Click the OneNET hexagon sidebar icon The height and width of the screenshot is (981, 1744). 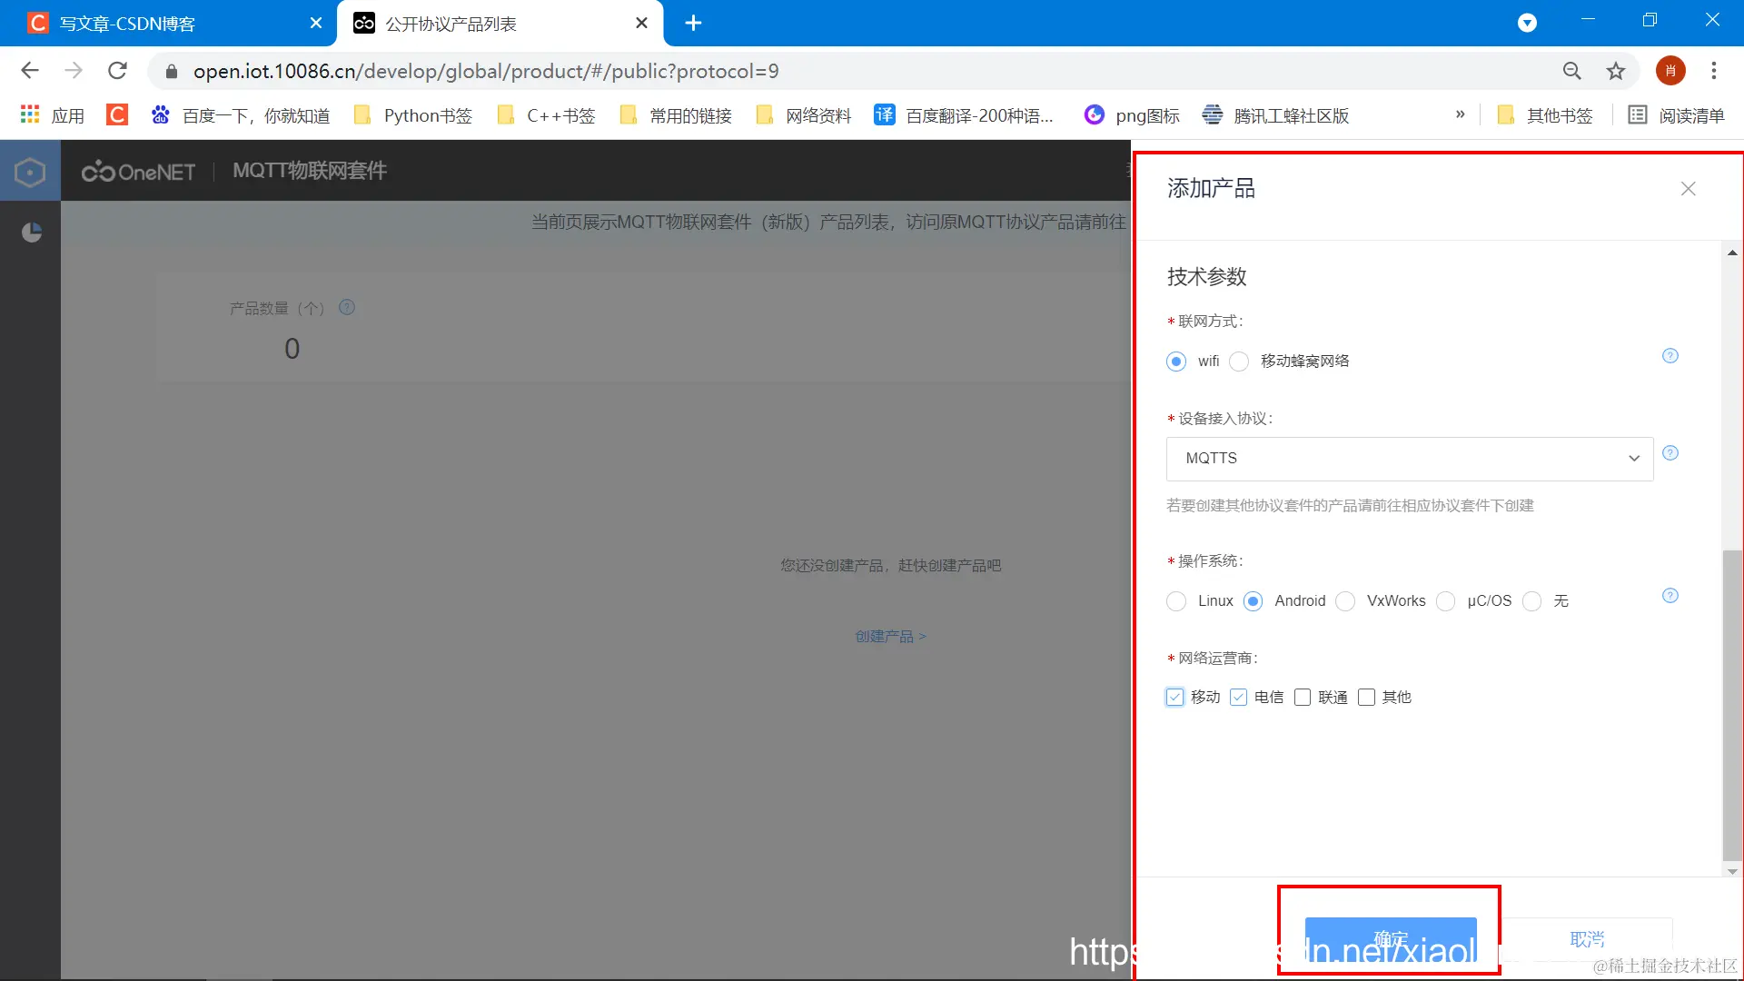tap(30, 172)
